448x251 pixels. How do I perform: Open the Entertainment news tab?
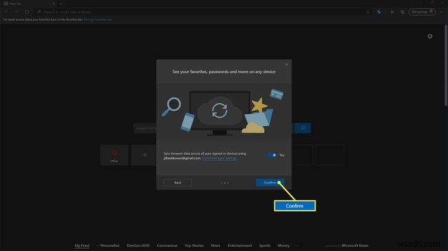click(x=240, y=245)
